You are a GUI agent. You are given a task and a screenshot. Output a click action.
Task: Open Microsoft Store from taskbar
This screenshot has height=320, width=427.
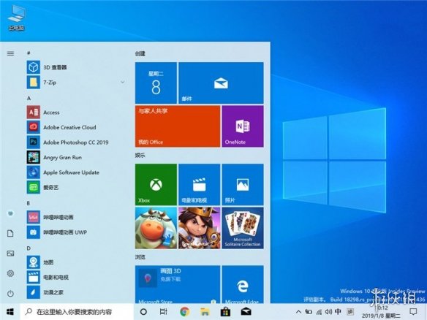(225, 311)
